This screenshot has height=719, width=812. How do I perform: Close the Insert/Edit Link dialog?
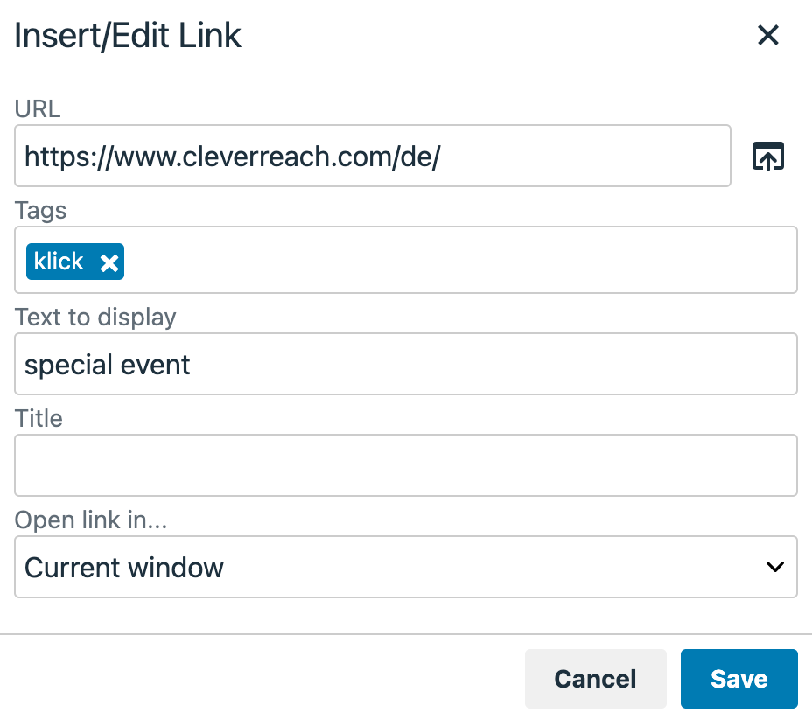point(767,36)
